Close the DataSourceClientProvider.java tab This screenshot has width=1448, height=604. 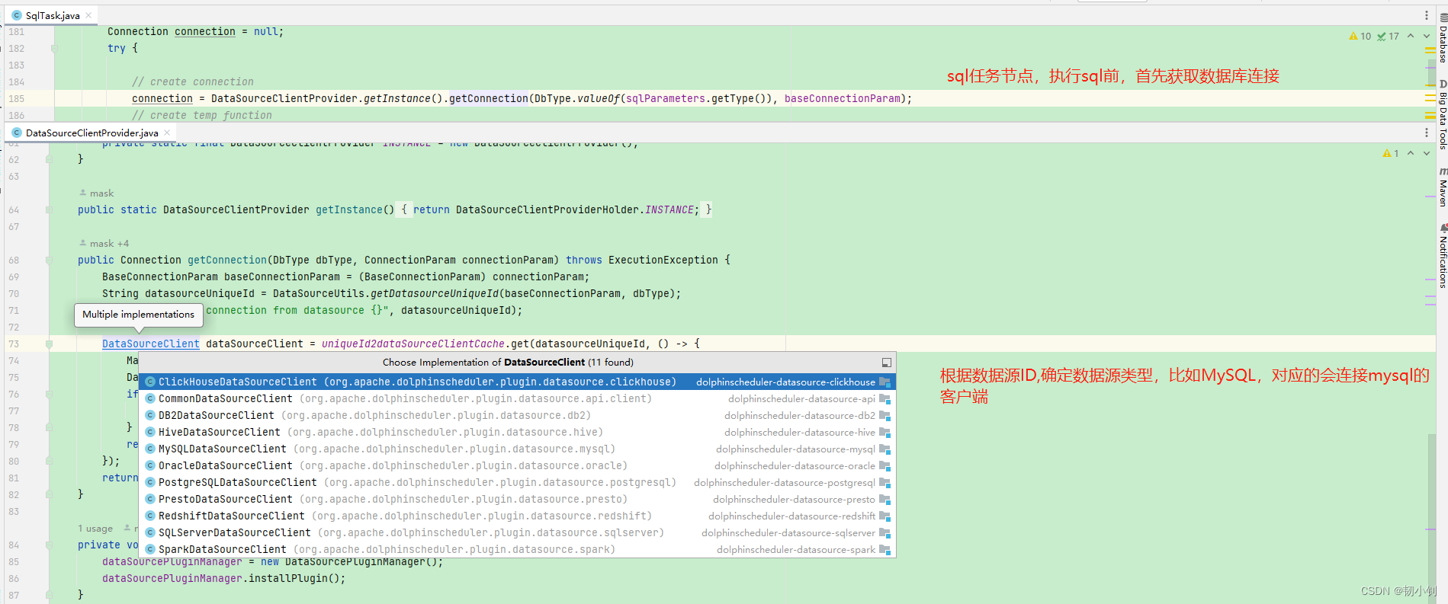click(167, 133)
